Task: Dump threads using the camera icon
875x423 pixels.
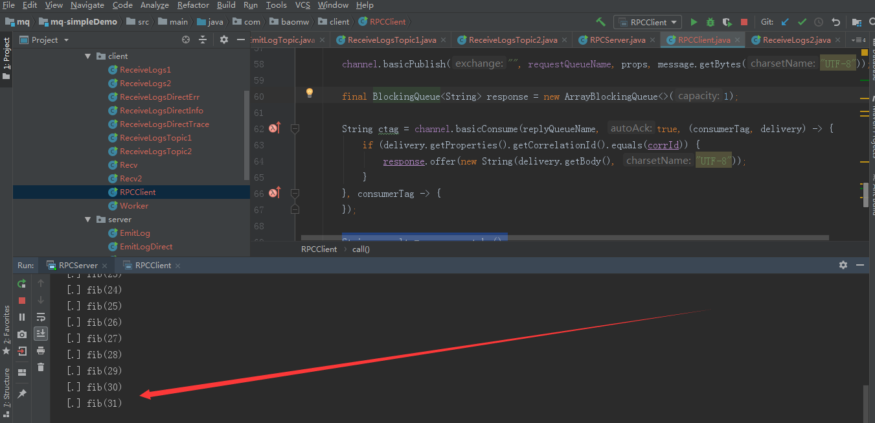Action: pyautogui.click(x=22, y=334)
